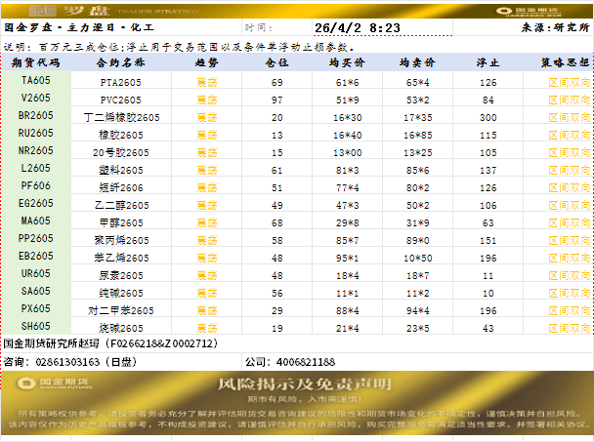Click contract name 乙二醇2605
The height and width of the screenshot is (442, 594).
[121, 205]
